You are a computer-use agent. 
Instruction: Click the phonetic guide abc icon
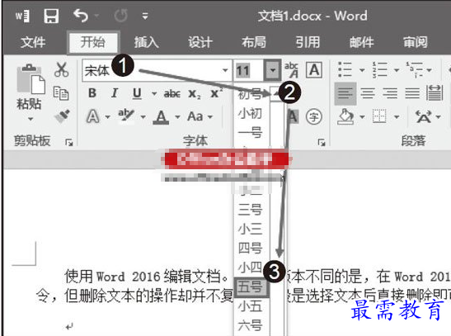291,69
